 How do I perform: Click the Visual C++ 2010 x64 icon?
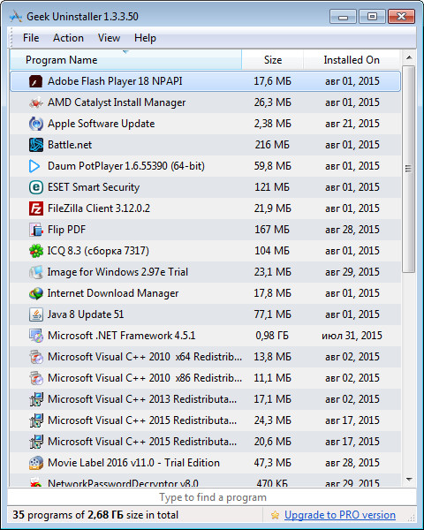coord(36,357)
